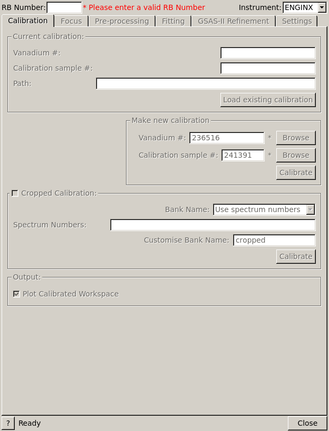Image resolution: width=329 pixels, height=431 pixels.
Task: Toggle Plot Calibrated Workspace checkbox
Action: (17, 294)
